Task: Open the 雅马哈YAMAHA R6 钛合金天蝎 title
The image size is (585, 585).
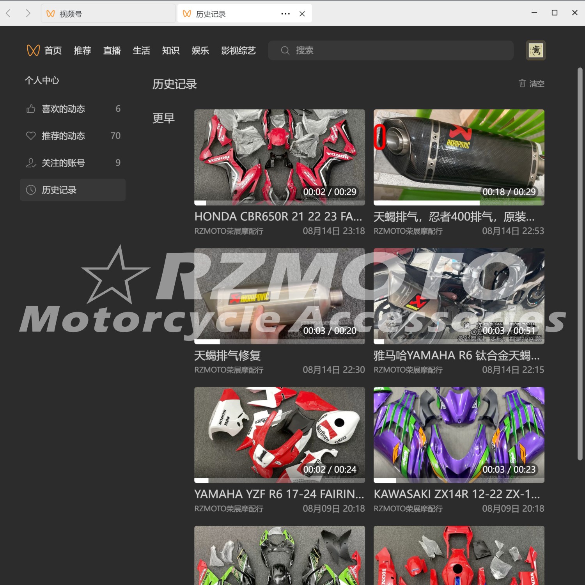Action: point(457,355)
